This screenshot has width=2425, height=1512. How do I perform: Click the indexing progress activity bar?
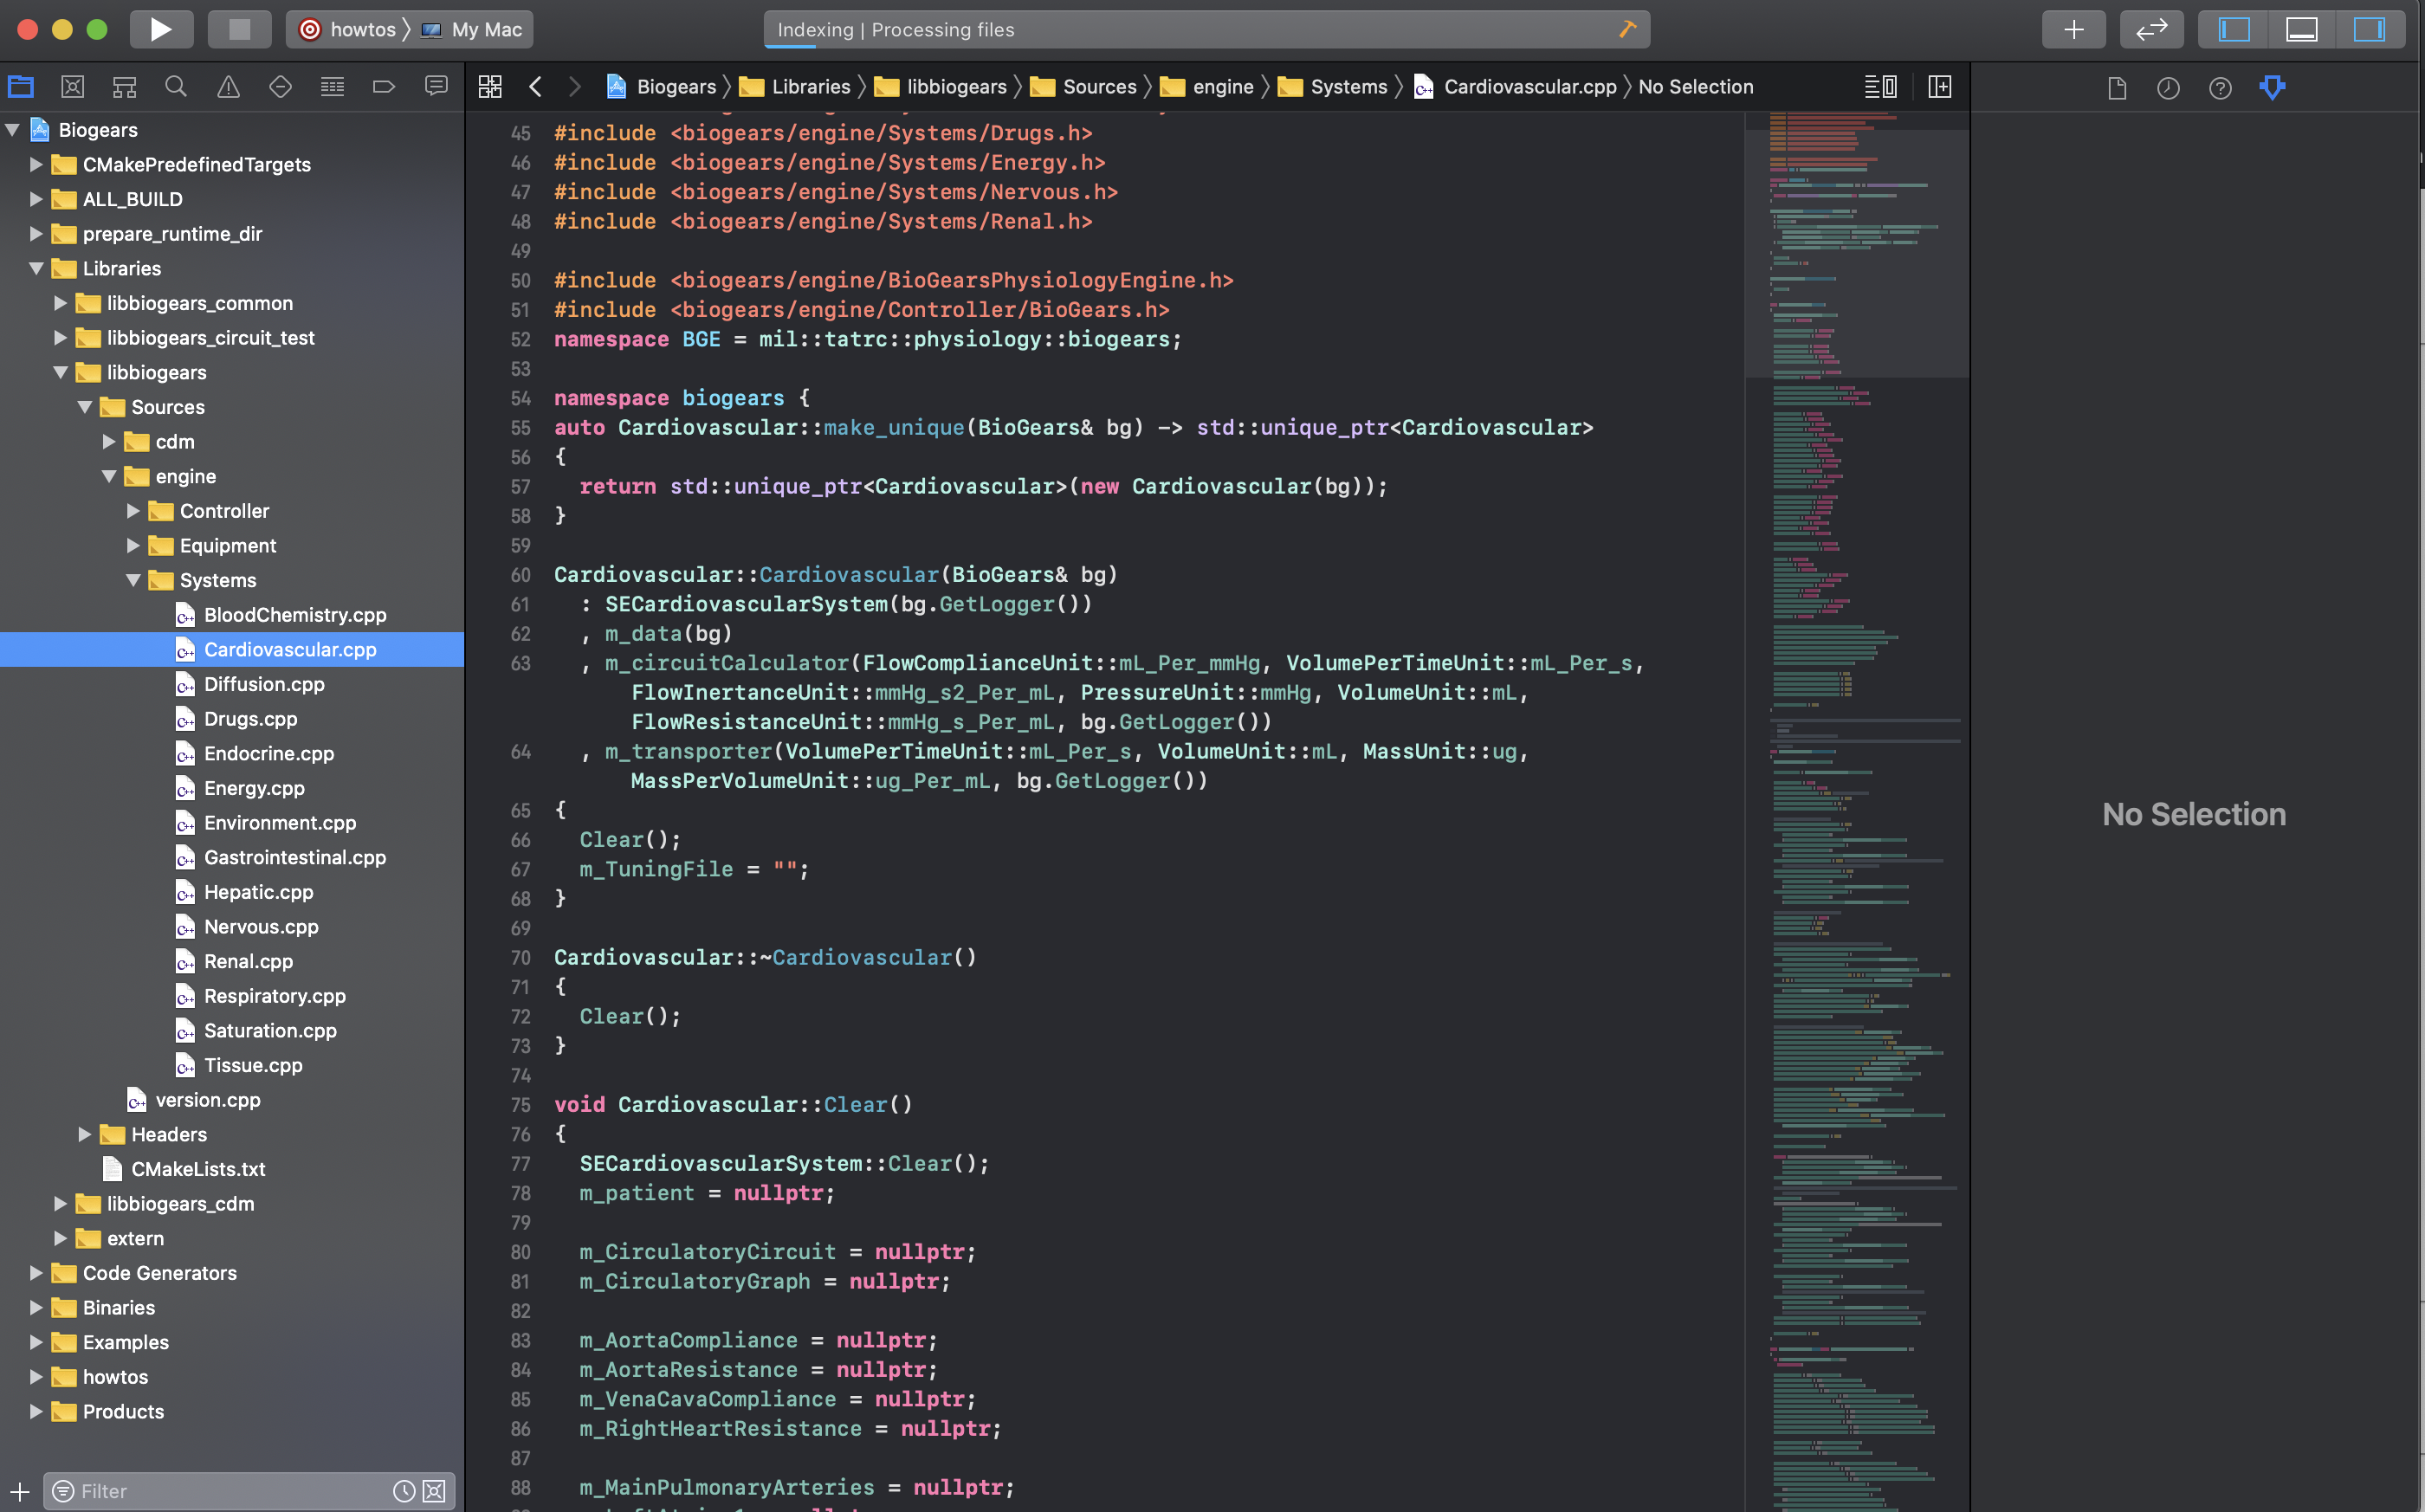pos(1206,29)
